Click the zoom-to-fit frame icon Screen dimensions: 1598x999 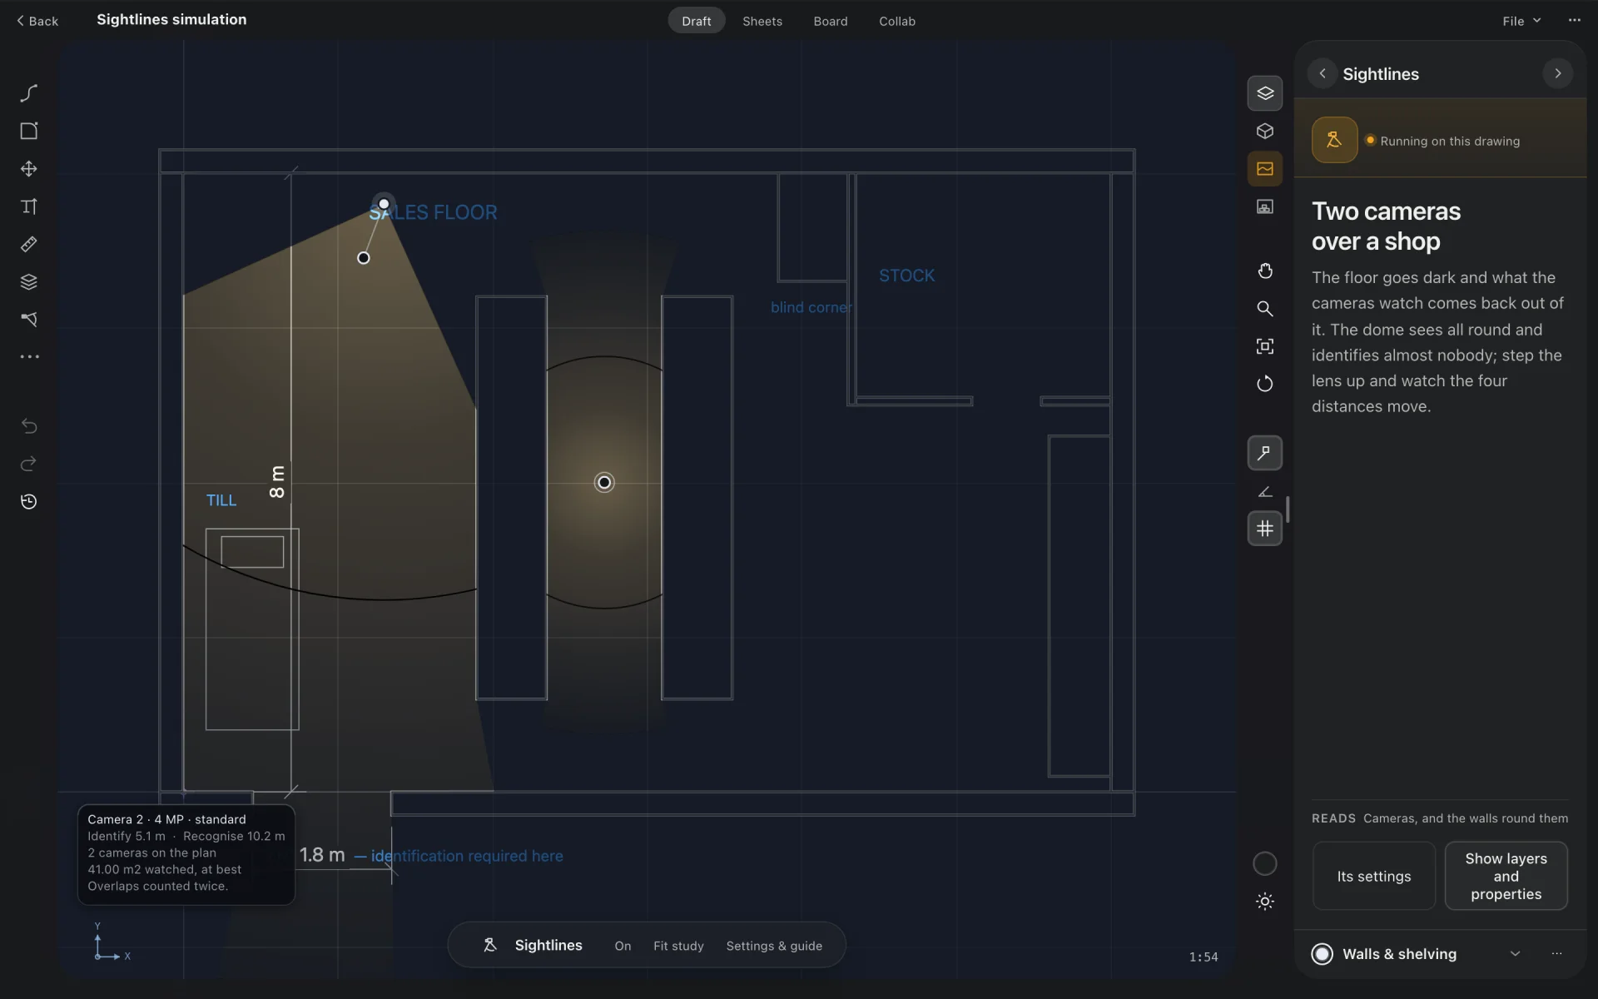1265,346
